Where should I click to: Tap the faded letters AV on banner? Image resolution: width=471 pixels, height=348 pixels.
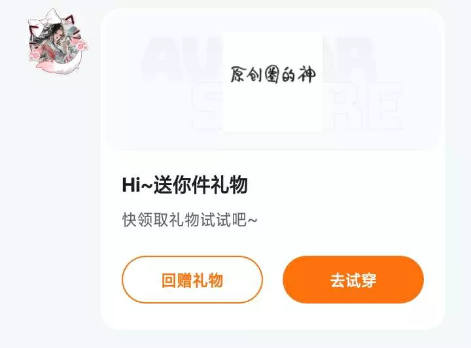pyautogui.click(x=181, y=59)
